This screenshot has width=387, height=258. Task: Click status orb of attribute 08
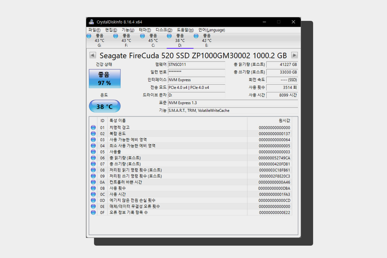click(93, 170)
